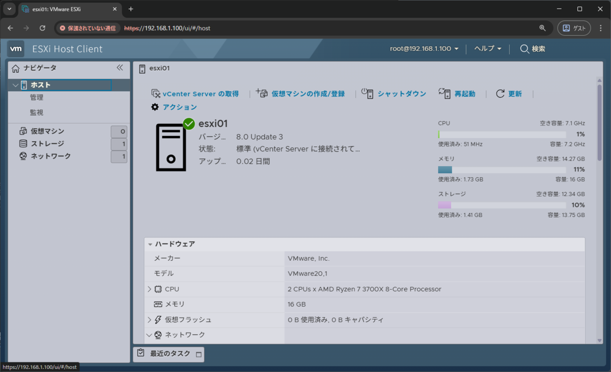Image resolution: width=611 pixels, height=372 pixels.
Task: Click the アクション gear icon
Action: [x=155, y=107]
